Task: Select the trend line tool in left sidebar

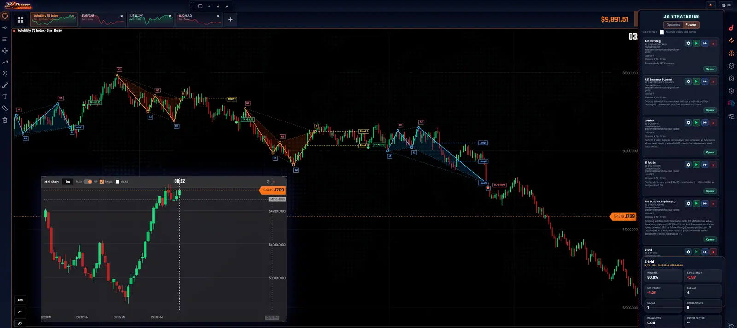Action: 5,62
